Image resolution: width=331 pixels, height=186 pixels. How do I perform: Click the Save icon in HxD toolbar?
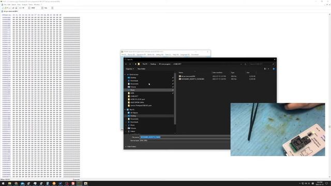click(9, 8)
